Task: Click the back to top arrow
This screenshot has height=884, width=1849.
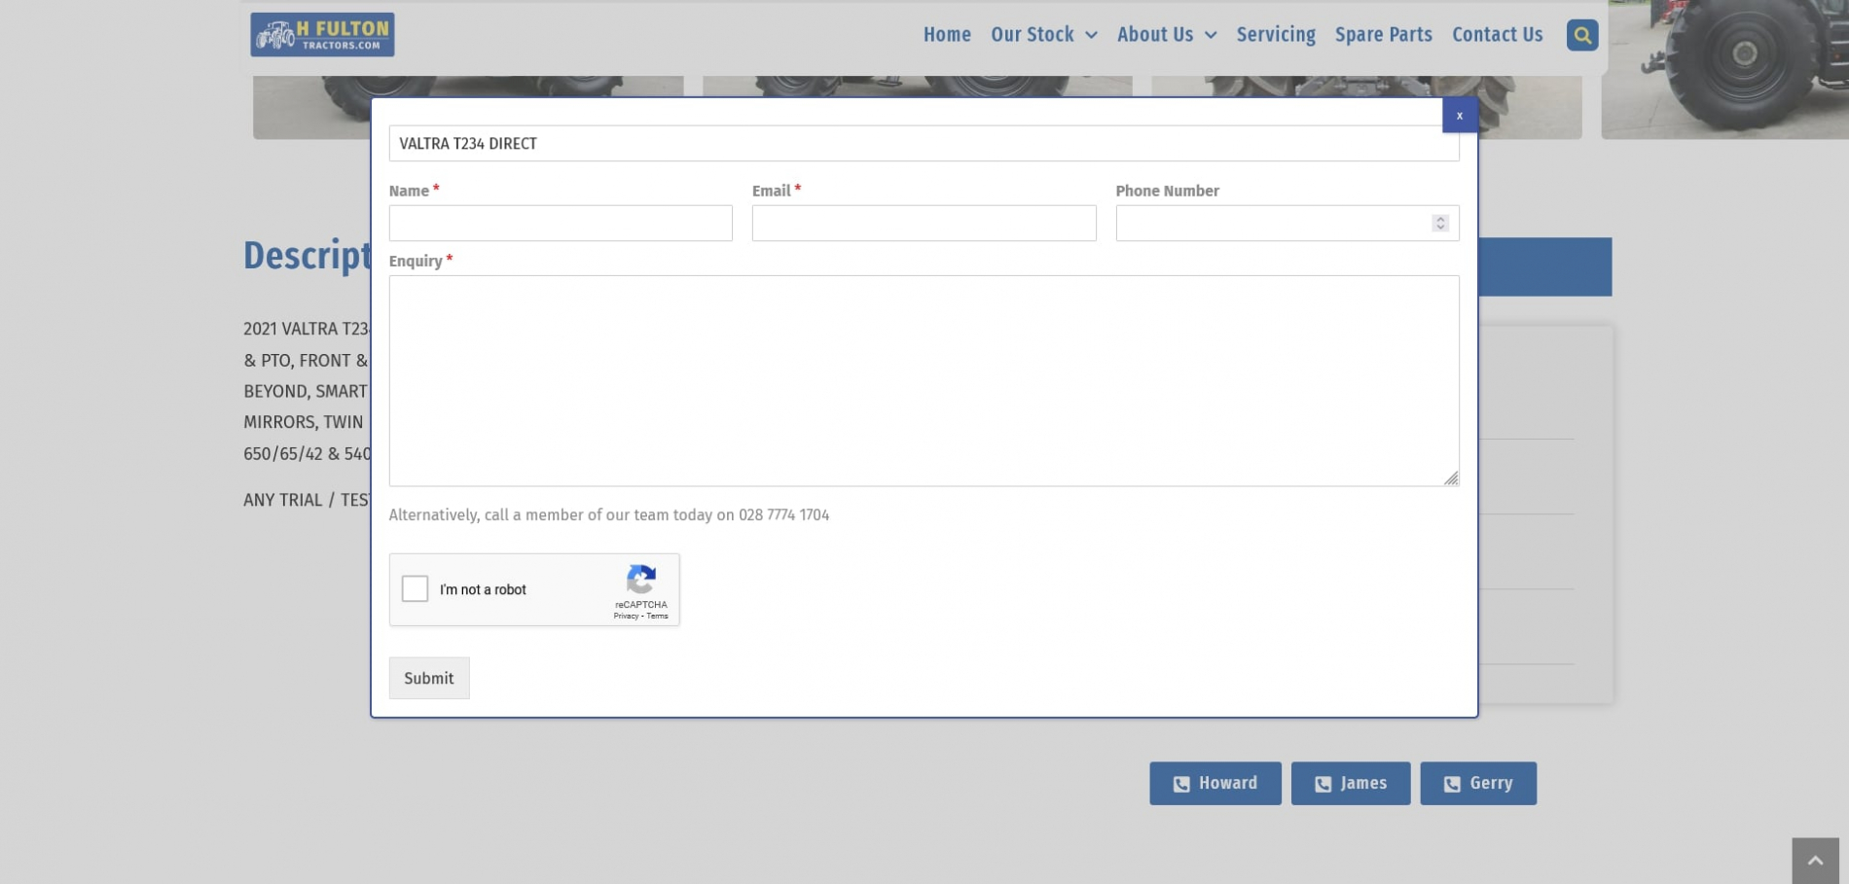Action: (1815, 861)
